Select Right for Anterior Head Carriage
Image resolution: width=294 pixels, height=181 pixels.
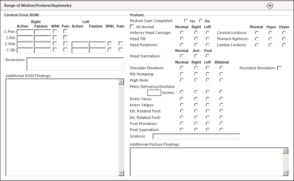click(x=196, y=33)
